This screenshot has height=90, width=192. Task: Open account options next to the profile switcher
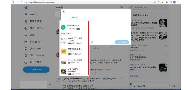(x=50, y=84)
